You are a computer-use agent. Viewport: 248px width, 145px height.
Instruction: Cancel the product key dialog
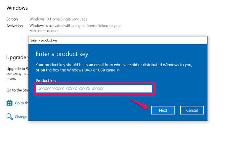coord(192,110)
